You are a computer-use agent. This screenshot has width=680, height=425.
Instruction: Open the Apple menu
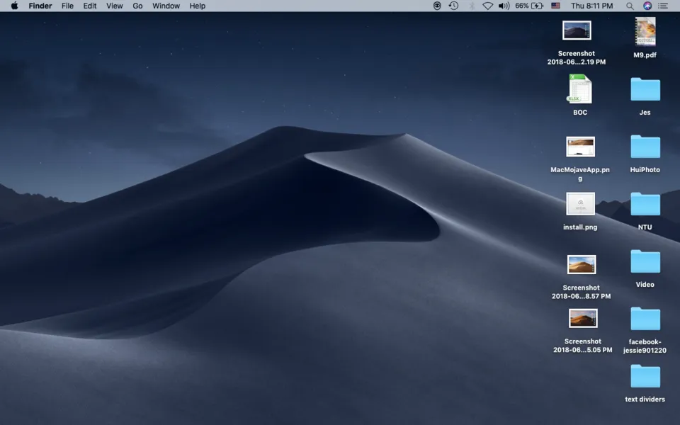(14, 6)
